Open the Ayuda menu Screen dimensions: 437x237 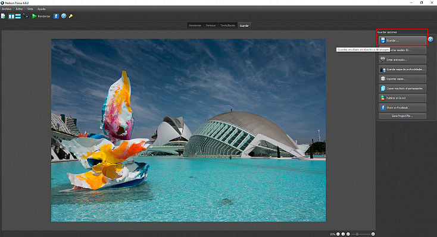[41, 9]
